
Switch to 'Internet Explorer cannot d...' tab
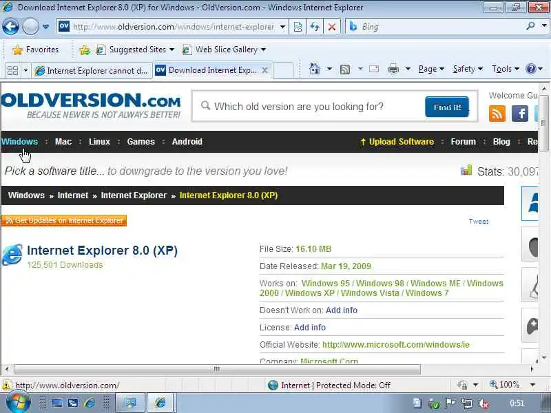92,71
